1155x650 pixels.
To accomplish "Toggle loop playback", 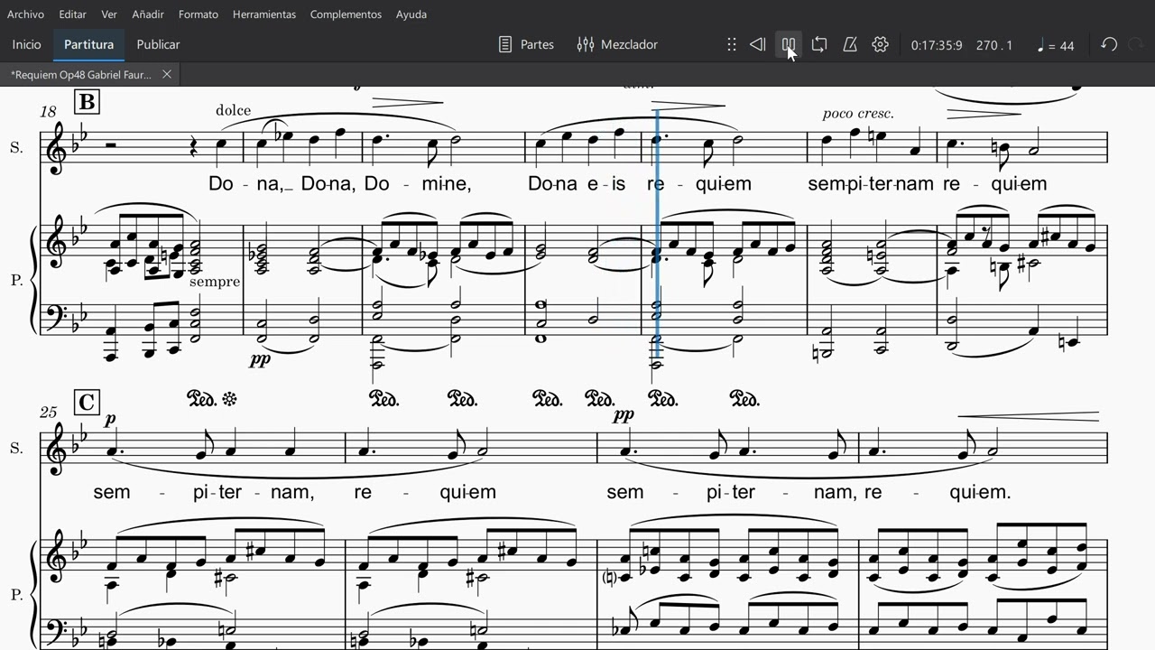I will click(x=819, y=44).
